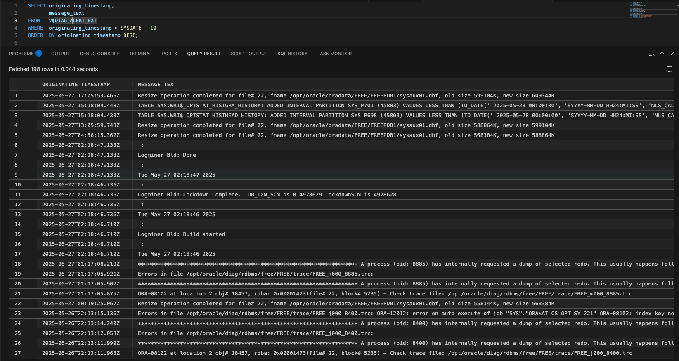Image resolution: width=679 pixels, height=361 pixels.
Task: Switch to the Terminal tab
Action: 140,54
